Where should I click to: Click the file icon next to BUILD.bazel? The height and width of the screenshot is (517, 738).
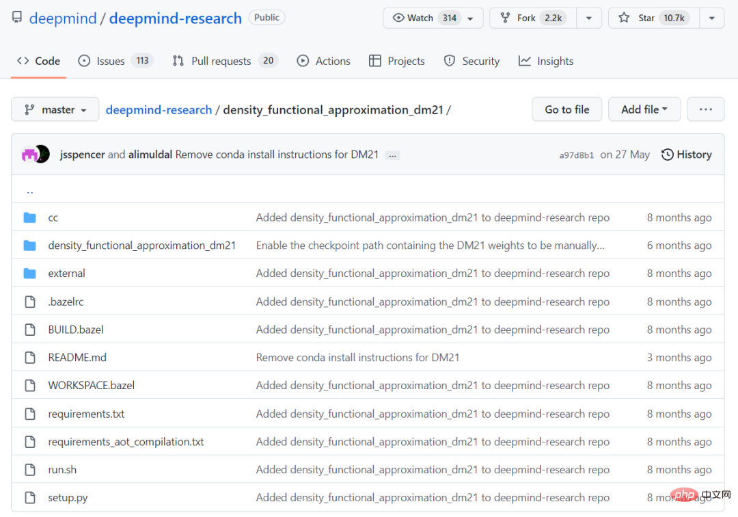[x=30, y=330]
